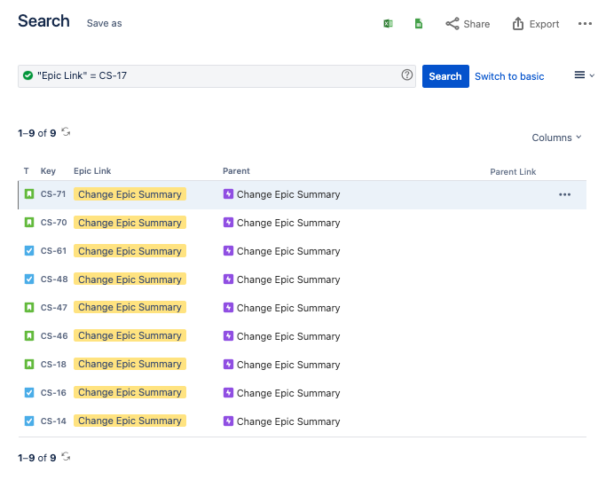Click the task type icon for CS-14
The height and width of the screenshot is (480, 598).
(29, 421)
